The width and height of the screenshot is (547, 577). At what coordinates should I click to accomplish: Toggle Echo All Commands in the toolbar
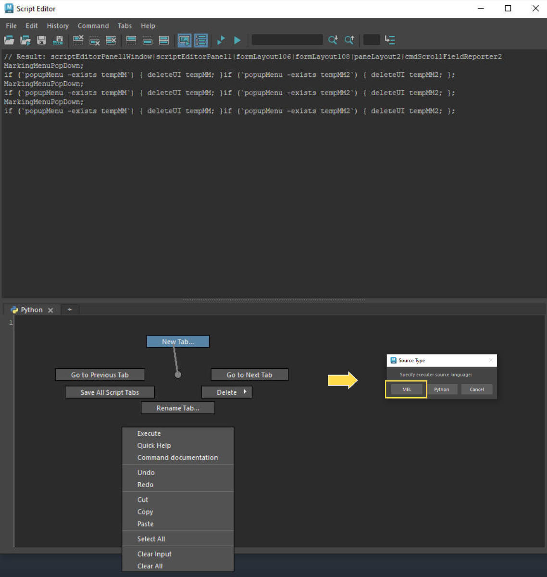(x=184, y=40)
